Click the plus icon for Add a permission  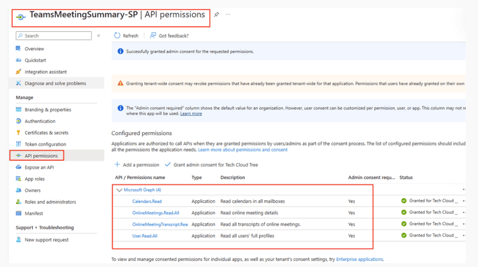[117, 165]
